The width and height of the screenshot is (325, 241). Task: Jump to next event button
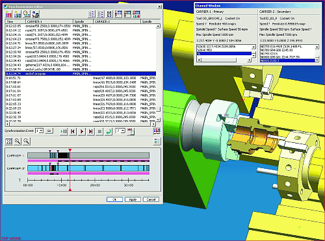point(91,131)
